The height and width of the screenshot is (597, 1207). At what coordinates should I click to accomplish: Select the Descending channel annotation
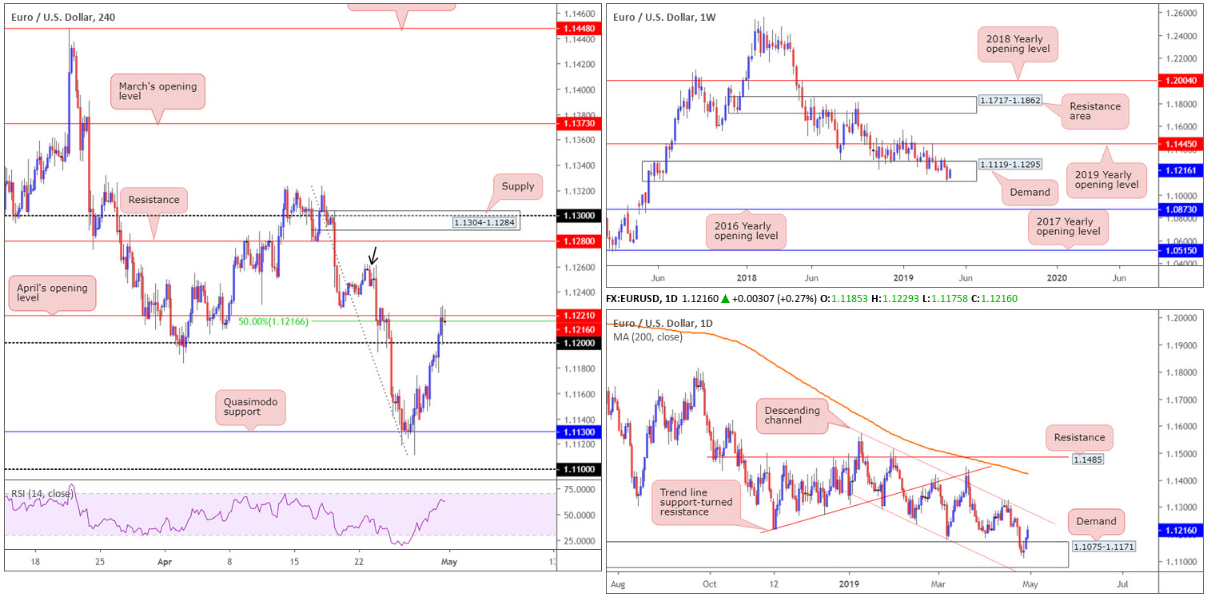791,417
